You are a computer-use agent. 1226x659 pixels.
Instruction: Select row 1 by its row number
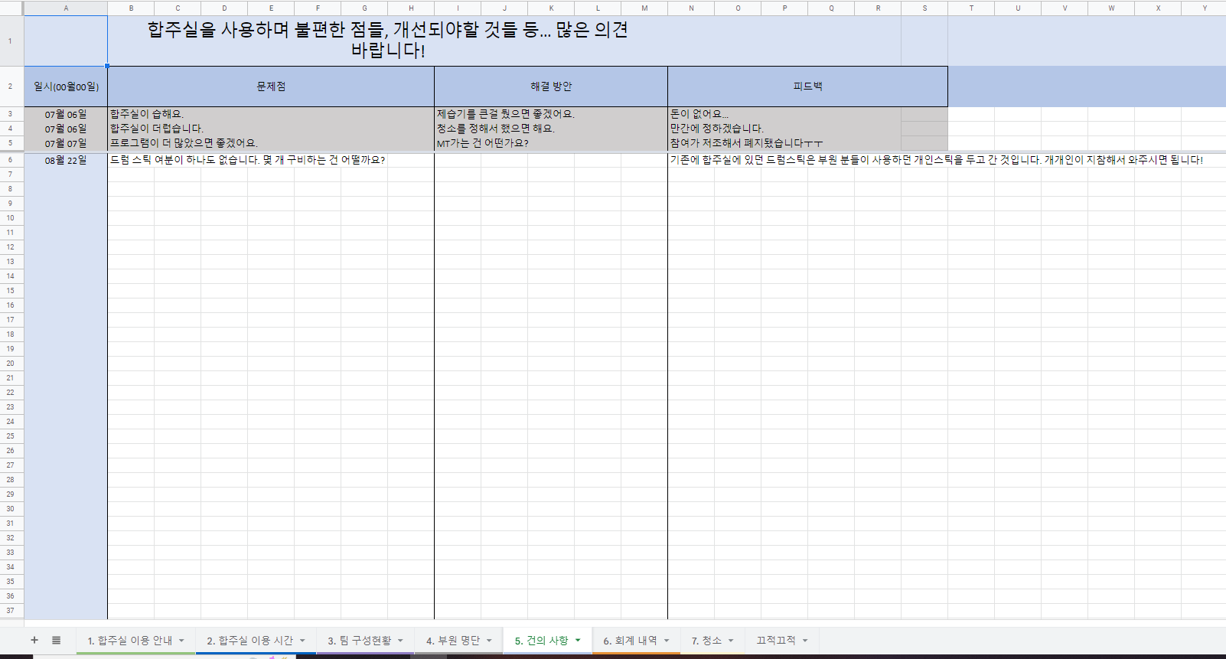point(11,41)
